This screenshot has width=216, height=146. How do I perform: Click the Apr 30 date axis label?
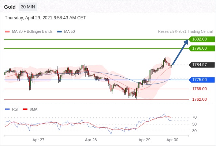click(x=172, y=140)
